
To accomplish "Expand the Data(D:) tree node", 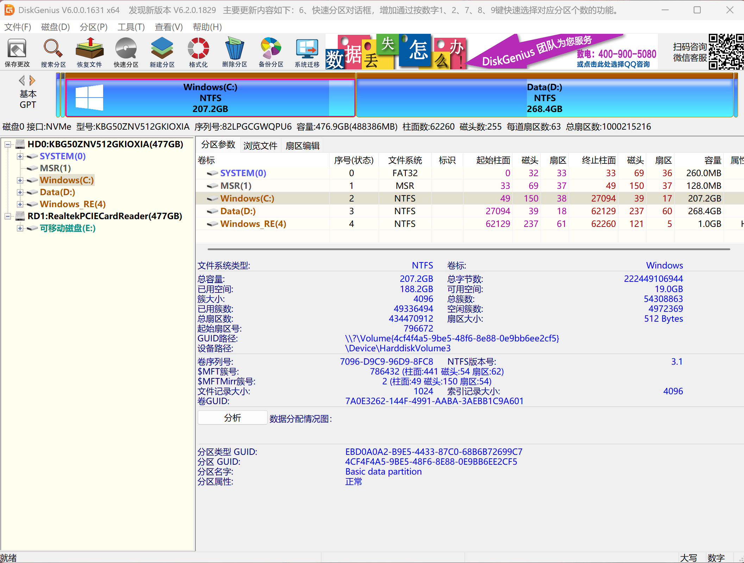I will [20, 192].
